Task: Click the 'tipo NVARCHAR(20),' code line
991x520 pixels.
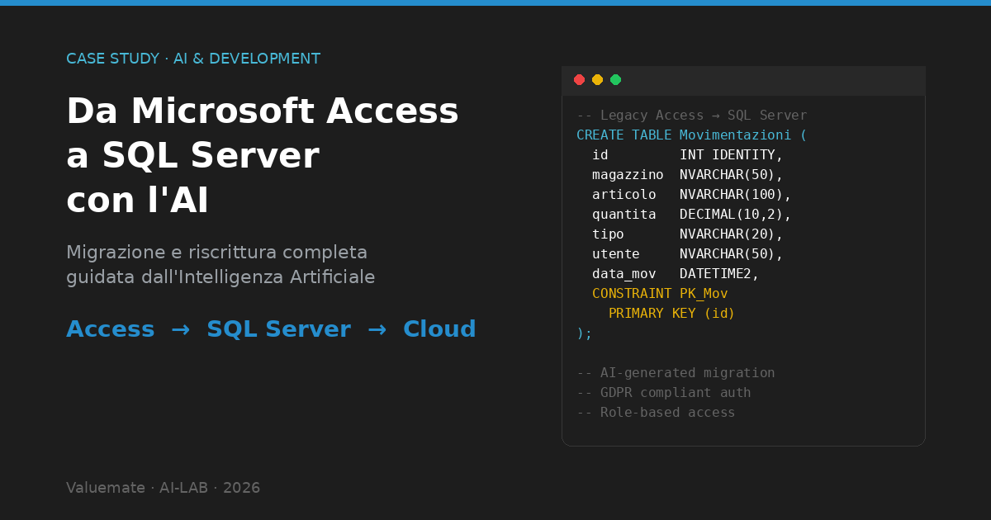Action: pos(687,234)
